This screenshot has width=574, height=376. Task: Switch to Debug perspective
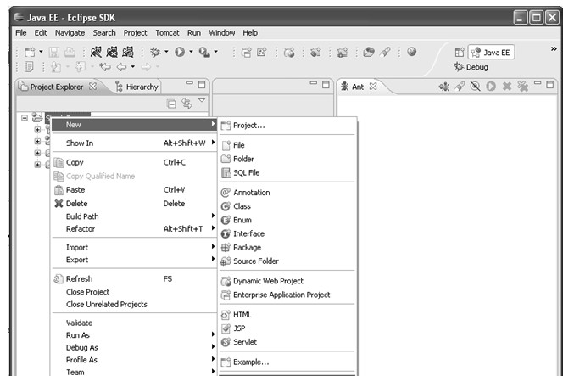(471, 67)
